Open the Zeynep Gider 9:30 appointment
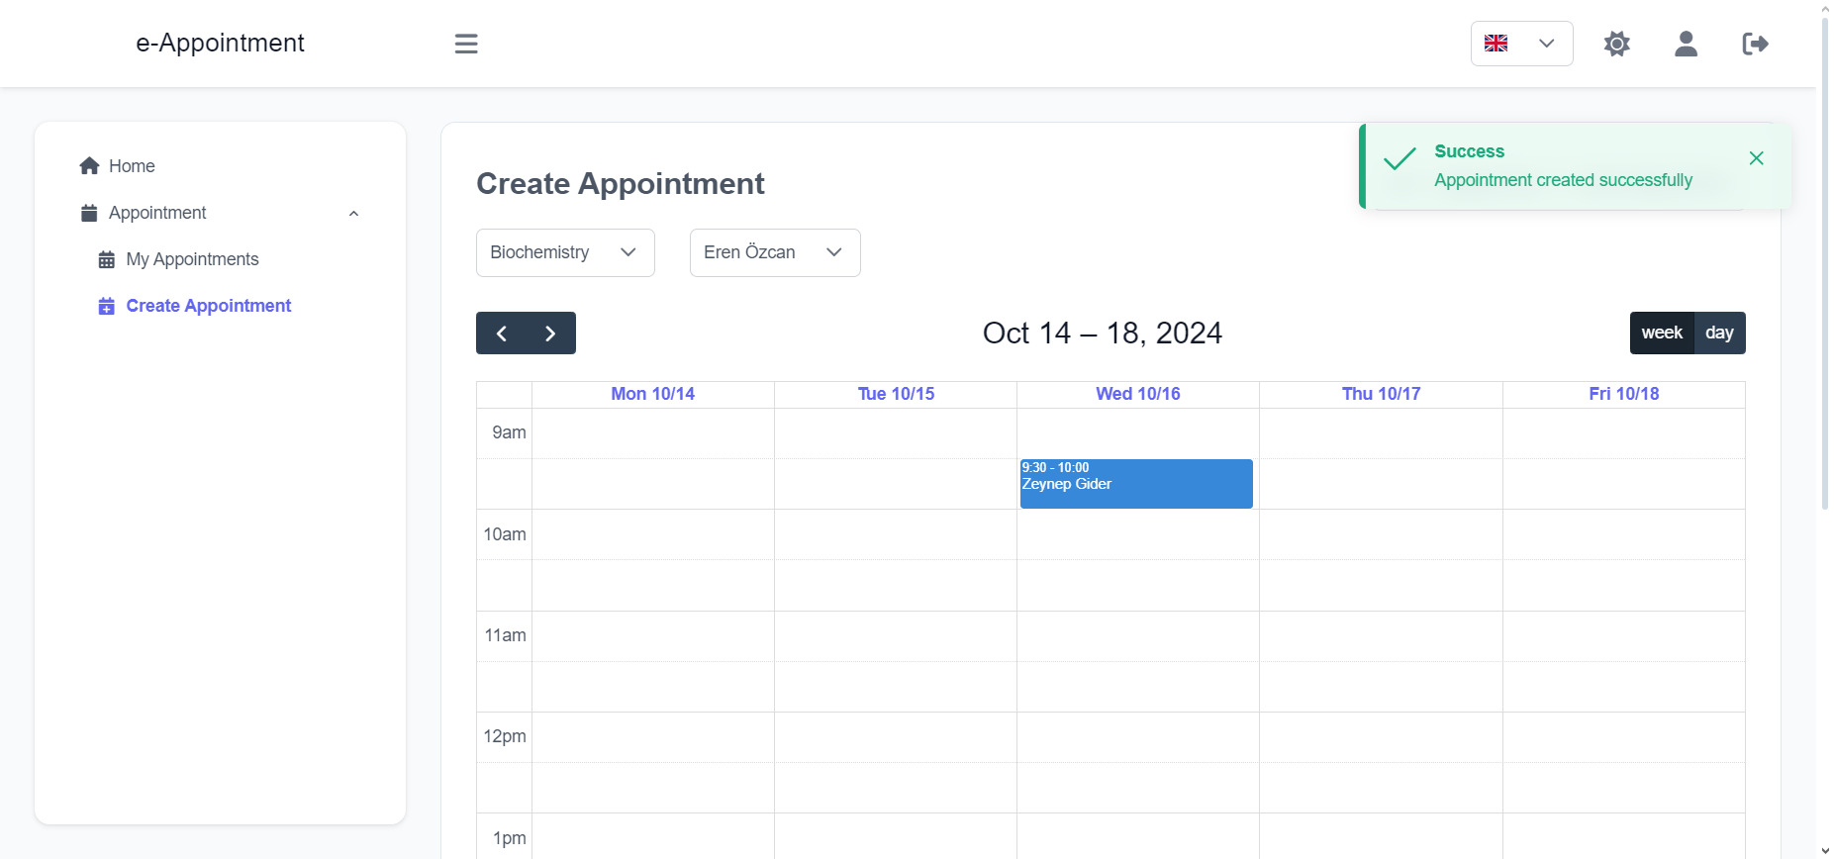1834x859 pixels. [1136, 484]
